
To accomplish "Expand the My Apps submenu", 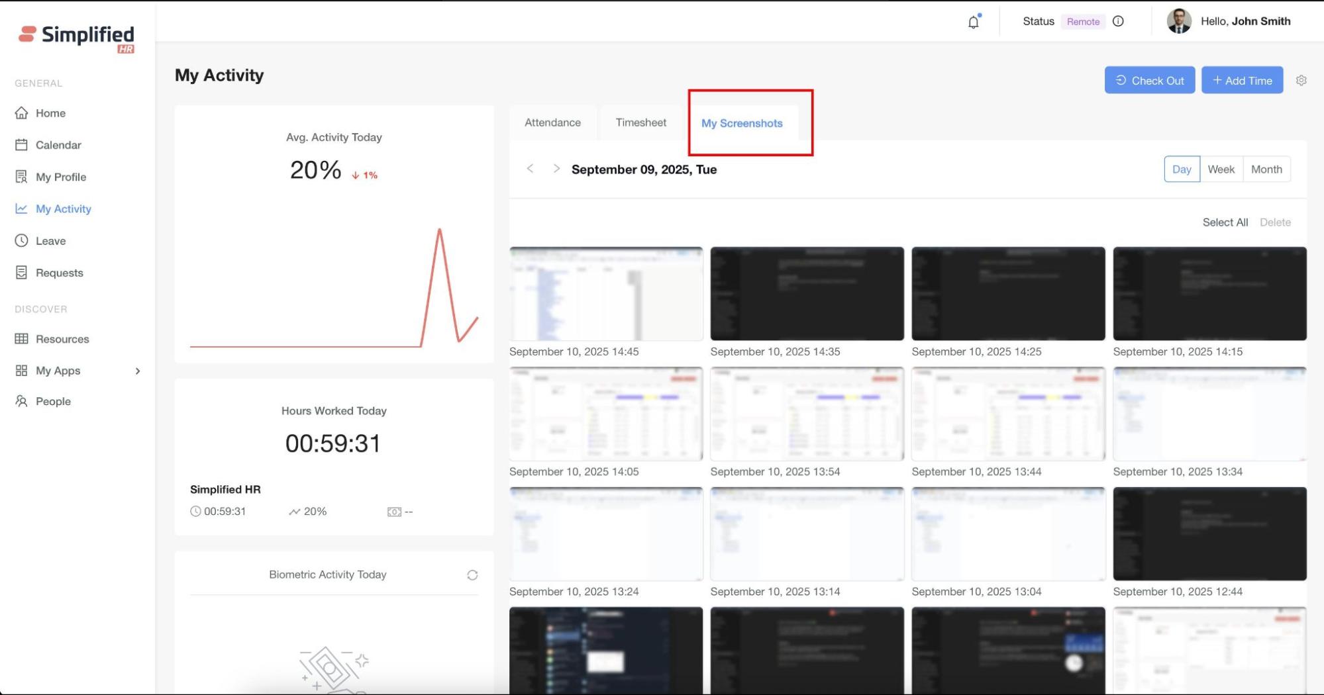I will pos(138,371).
